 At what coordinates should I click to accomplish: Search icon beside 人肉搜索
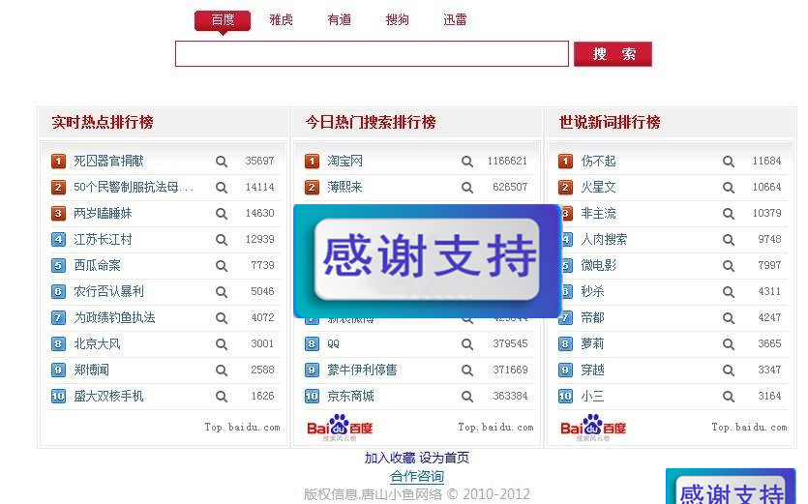pos(729,240)
